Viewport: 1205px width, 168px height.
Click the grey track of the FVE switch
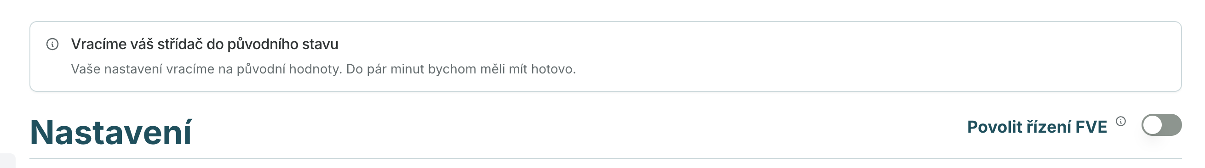click(1172, 125)
